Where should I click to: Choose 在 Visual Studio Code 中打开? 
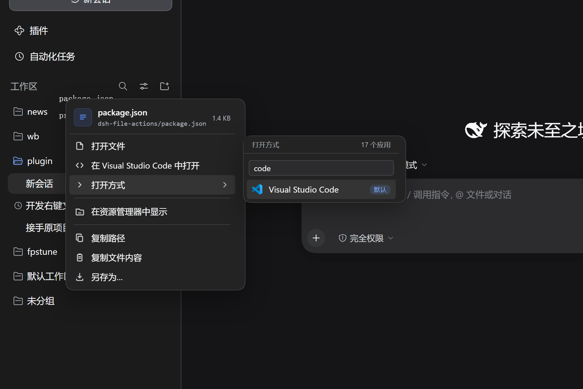point(152,166)
